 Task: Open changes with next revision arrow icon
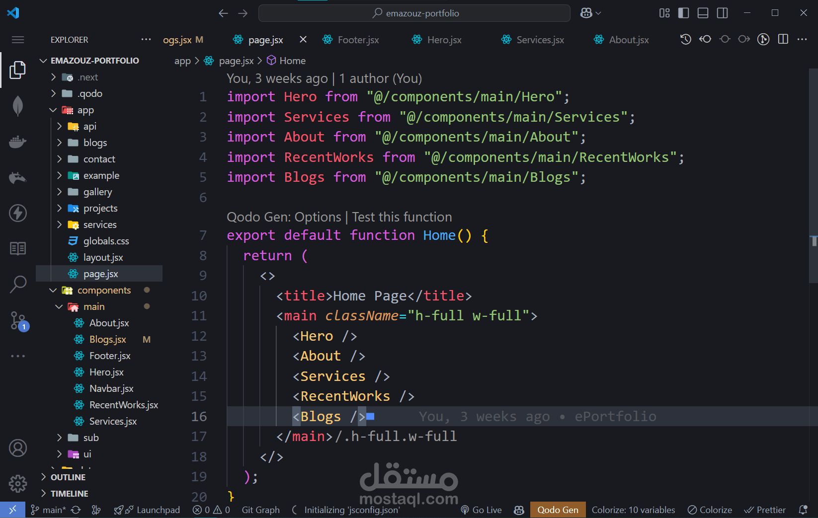tap(744, 39)
